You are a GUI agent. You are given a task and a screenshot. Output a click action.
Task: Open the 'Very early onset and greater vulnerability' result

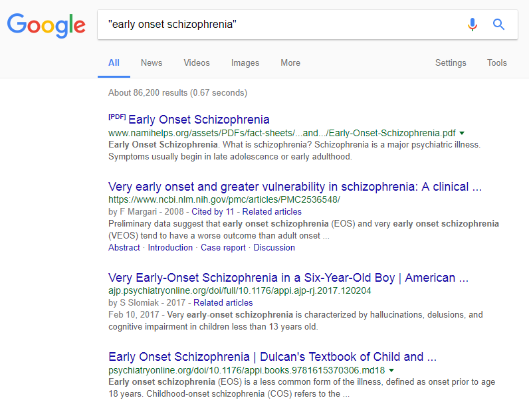point(294,187)
